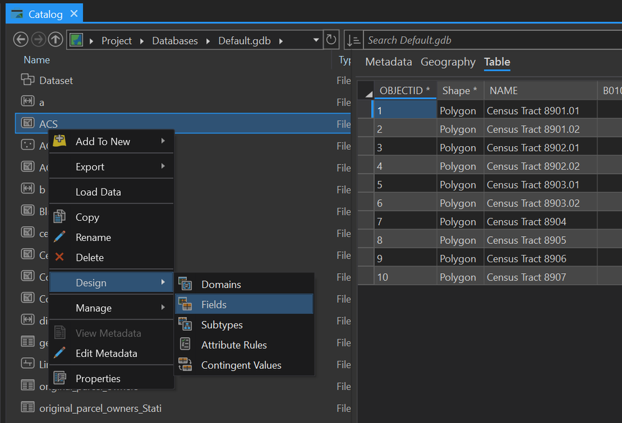Viewport: 622px width, 423px height.
Task: Click the Dataset feature dataset icon
Action: tap(27, 80)
